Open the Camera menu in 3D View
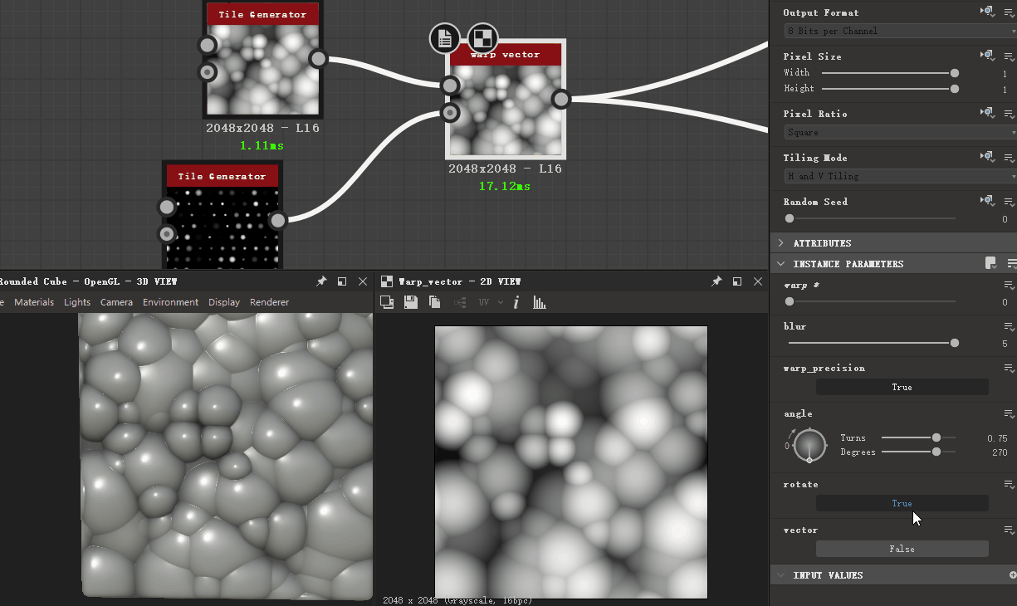Viewport: 1017px width, 606px height. pos(116,302)
